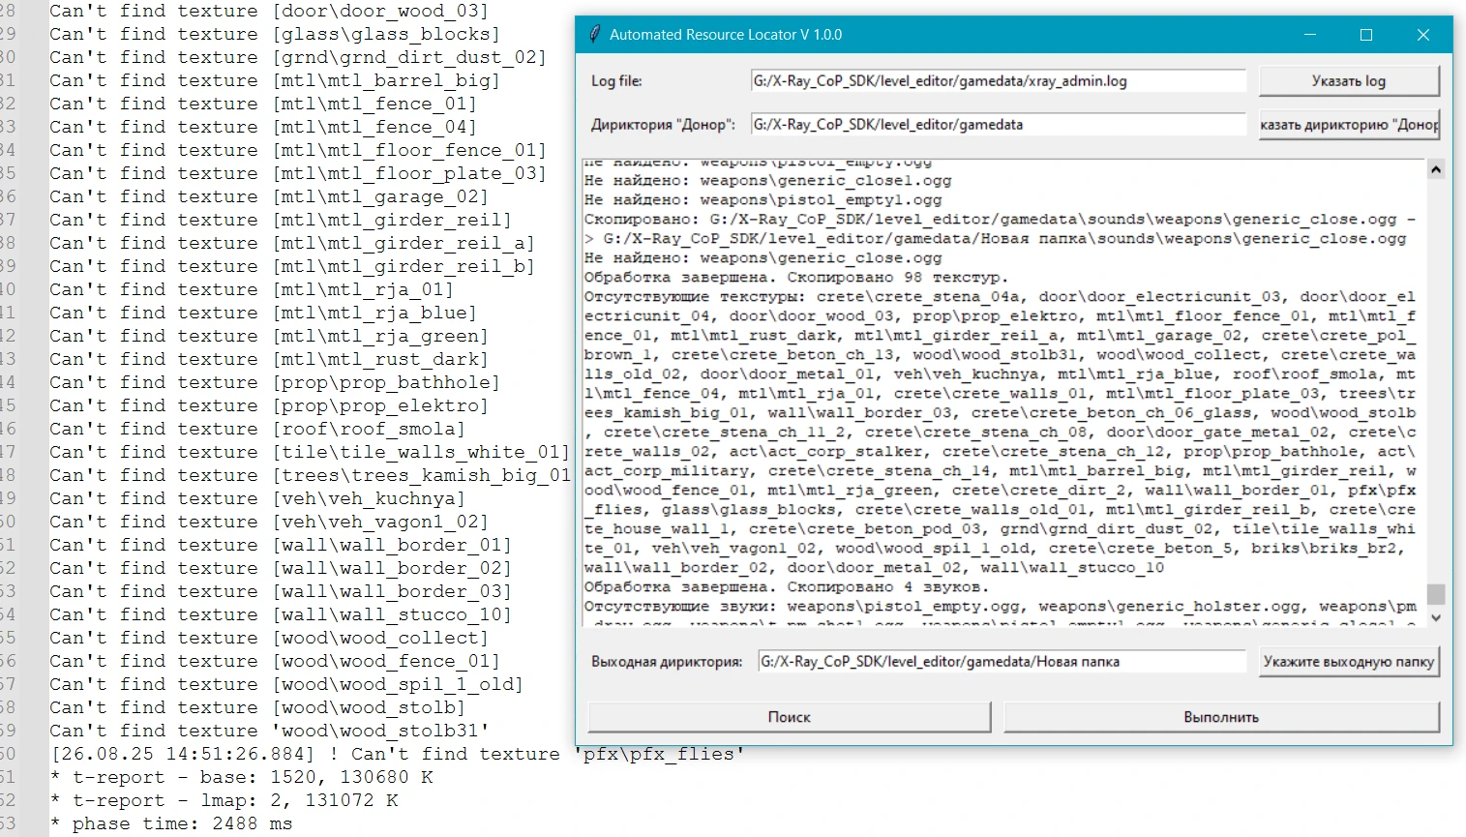This screenshot has height=837, width=1466.
Task: Click the 'Скопировано: G:/X-Ray_CoP_SDK...' line in the output
Action: tap(1000, 229)
